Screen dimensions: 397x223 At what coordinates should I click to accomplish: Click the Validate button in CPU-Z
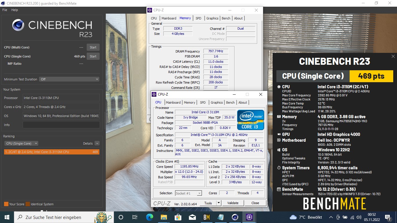[x=233, y=203]
